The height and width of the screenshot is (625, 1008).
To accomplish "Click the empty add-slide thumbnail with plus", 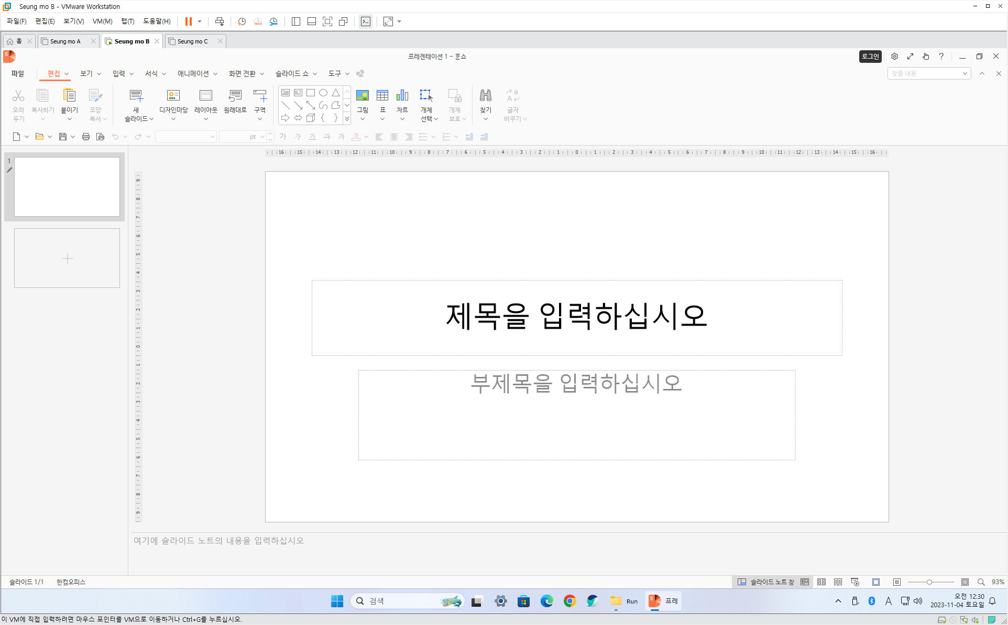I will pyautogui.click(x=67, y=258).
